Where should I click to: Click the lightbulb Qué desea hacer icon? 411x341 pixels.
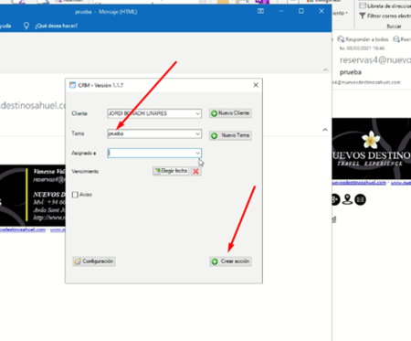pos(26,26)
